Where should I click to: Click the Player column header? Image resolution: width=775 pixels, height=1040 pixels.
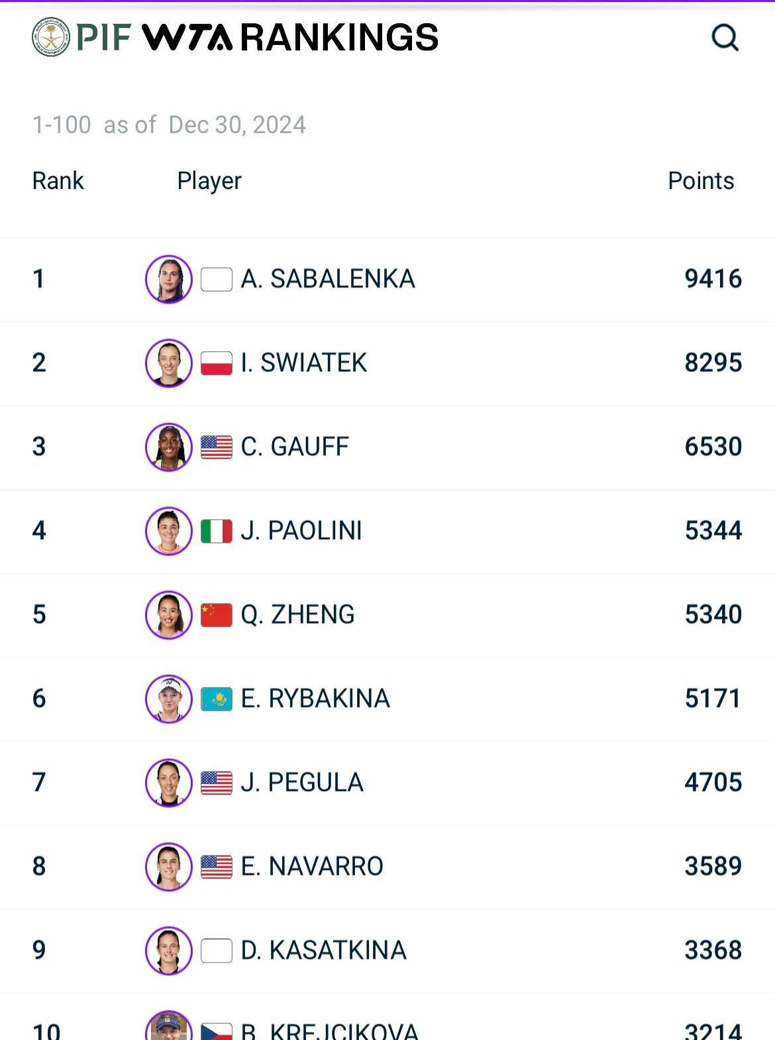(209, 181)
